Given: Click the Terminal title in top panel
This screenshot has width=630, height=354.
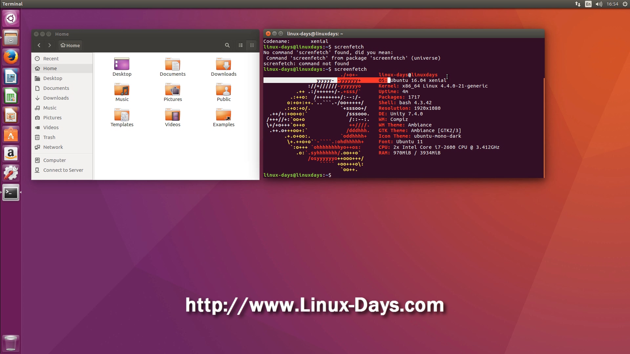Looking at the screenshot, I should [12, 4].
